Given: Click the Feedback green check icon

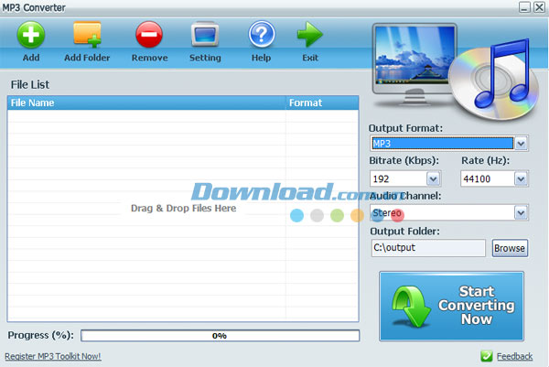Looking at the screenshot, I should [x=487, y=356].
